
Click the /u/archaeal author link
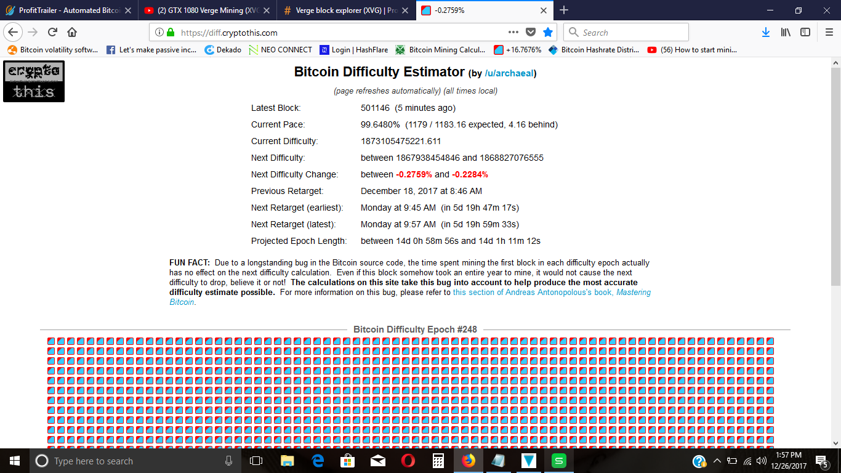coord(509,73)
